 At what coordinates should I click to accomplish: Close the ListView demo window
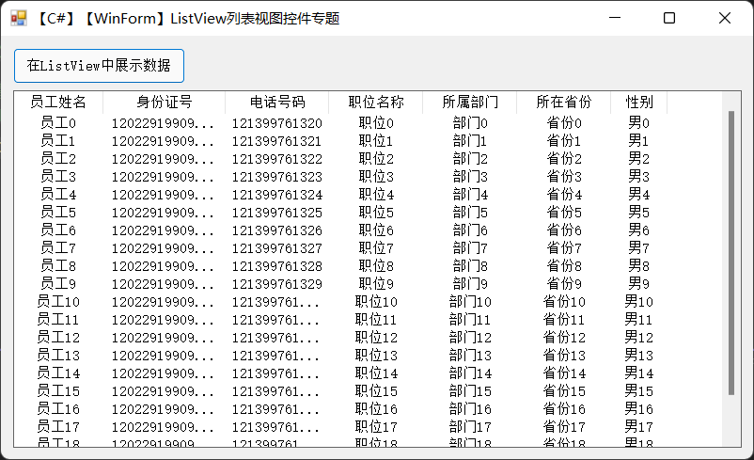tap(725, 18)
